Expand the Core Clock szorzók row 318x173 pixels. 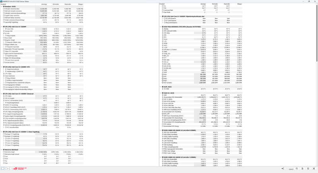coord(4,60)
